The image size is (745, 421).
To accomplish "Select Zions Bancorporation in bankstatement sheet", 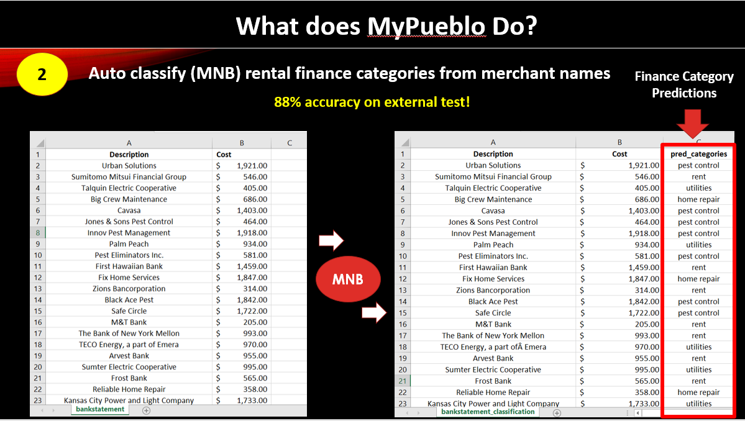I will point(129,289).
